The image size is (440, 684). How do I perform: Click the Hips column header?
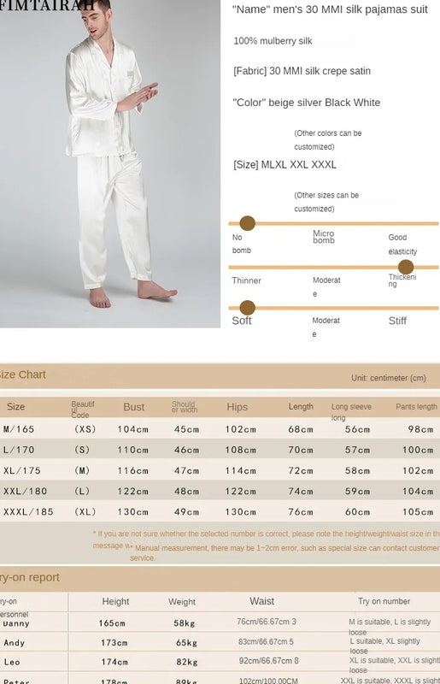(x=237, y=407)
